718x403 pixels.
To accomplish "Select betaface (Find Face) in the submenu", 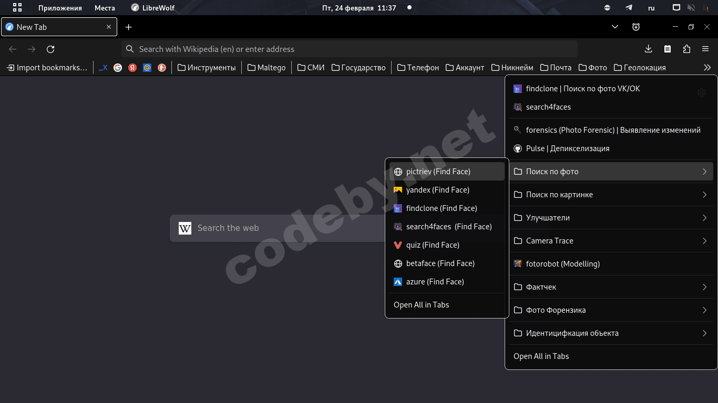I will click(447, 263).
